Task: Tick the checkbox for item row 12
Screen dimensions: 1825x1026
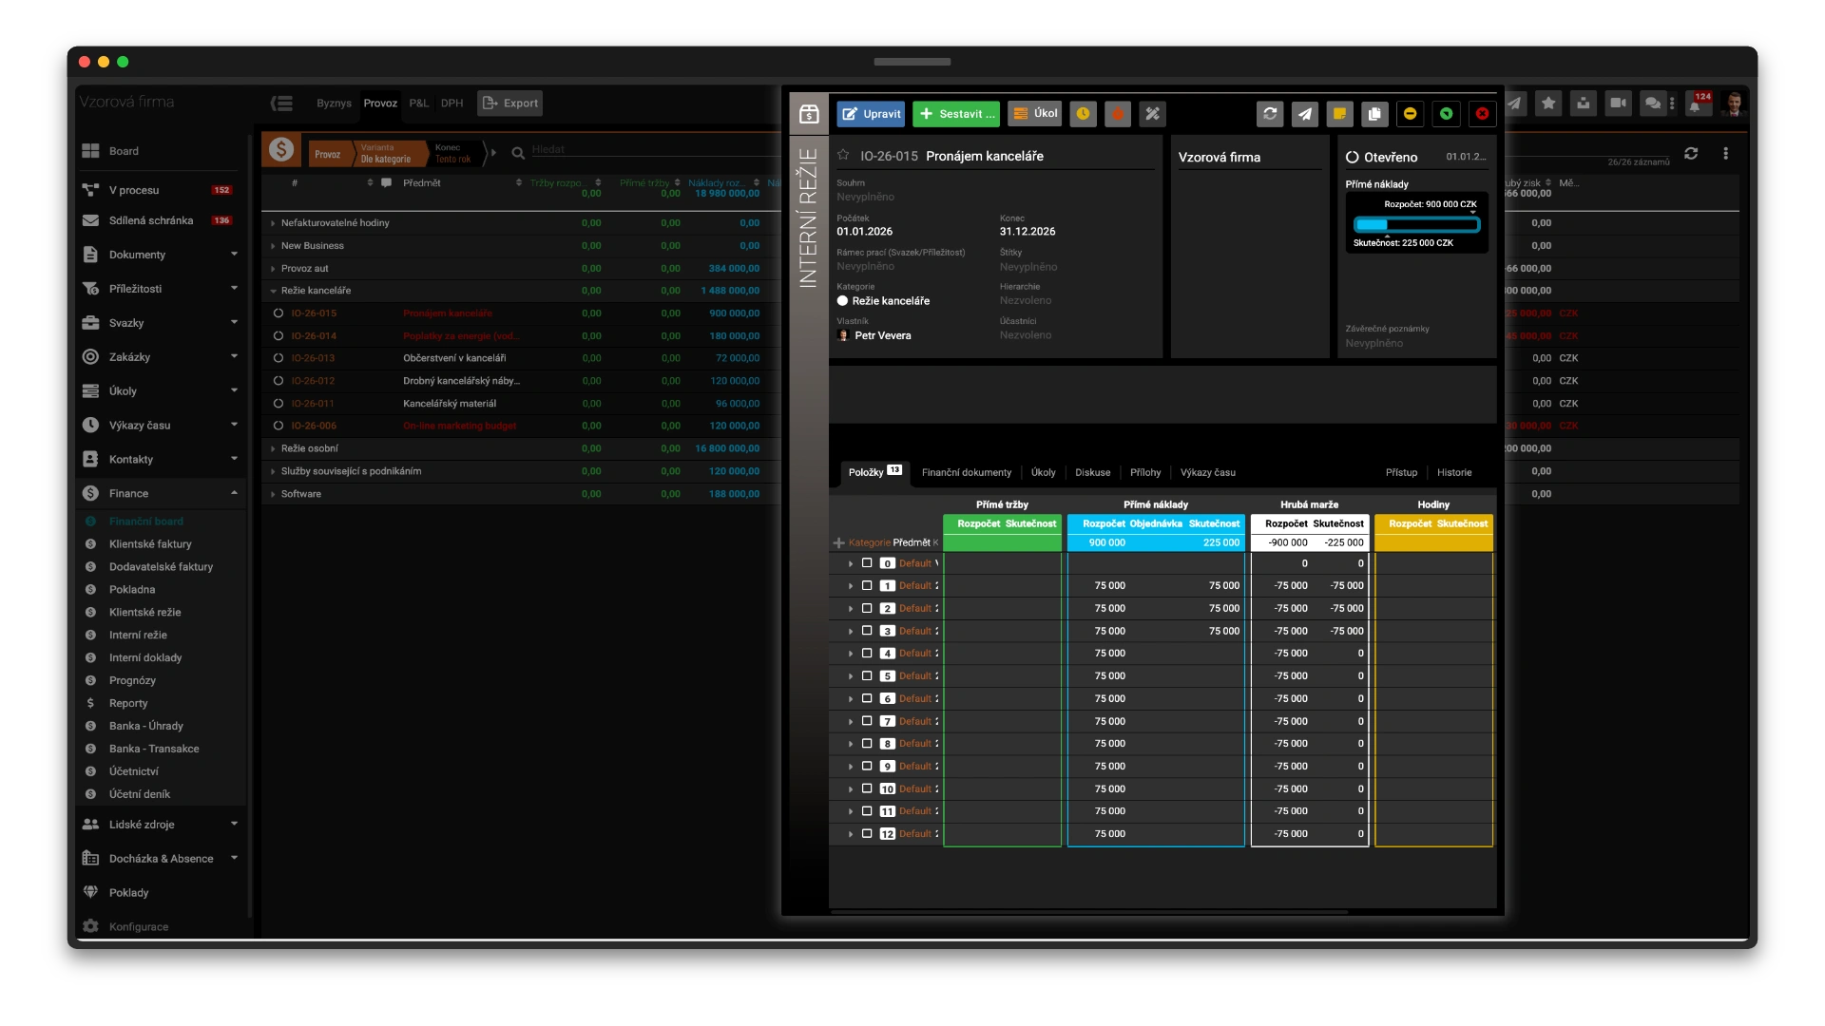Action: pyautogui.click(x=867, y=833)
